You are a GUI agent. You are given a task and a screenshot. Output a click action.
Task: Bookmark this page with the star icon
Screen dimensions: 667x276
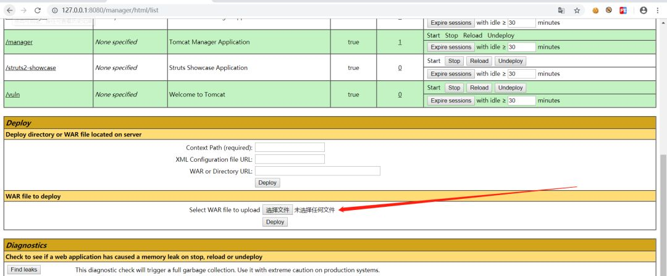point(577,10)
